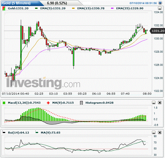
Task: Minimize the RSI indicator panel
Action: pyautogui.click(x=154, y=132)
